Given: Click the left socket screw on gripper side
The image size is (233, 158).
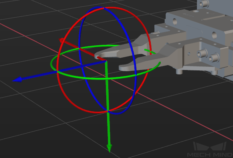Looking at the screenshot, I should (x=202, y=53).
